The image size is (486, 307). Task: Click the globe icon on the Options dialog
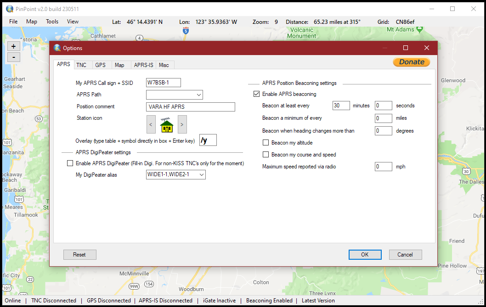[57, 48]
